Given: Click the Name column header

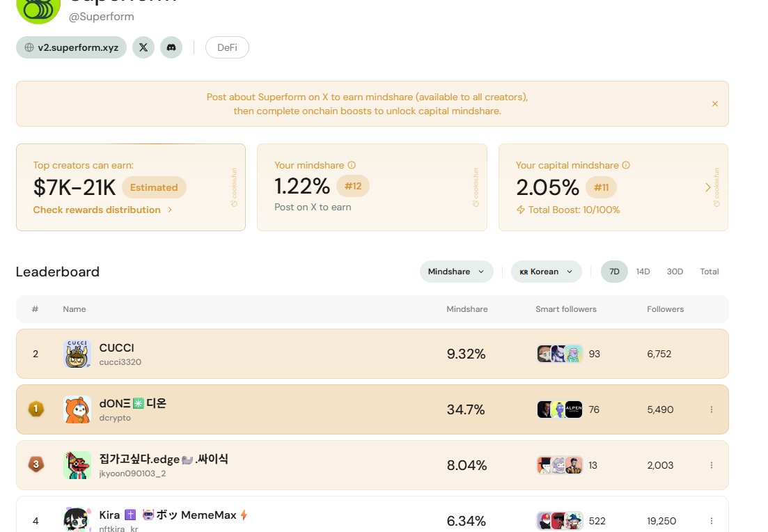Looking at the screenshot, I should coord(75,309).
